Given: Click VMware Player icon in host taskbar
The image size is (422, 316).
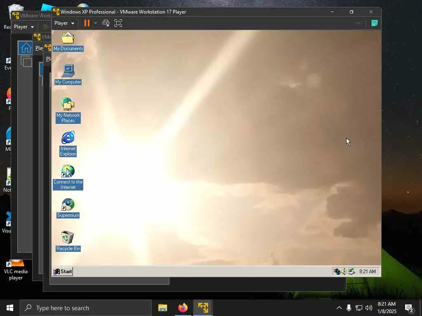Looking at the screenshot, I should [x=203, y=308].
